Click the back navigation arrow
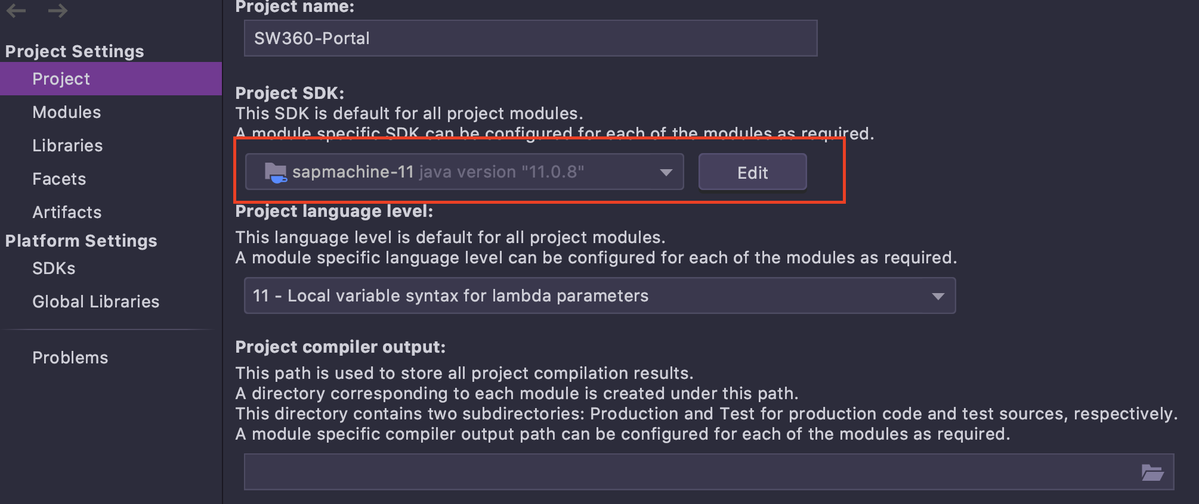This screenshot has height=504, width=1199. coord(16,10)
